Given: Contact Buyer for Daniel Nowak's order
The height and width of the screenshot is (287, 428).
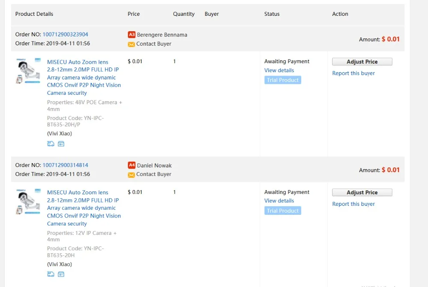Looking at the screenshot, I should 154,174.
